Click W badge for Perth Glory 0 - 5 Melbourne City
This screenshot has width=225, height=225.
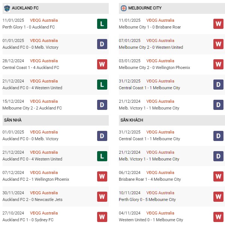point(218,196)
